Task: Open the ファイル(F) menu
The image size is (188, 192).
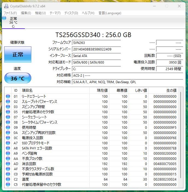Action: (10, 13)
